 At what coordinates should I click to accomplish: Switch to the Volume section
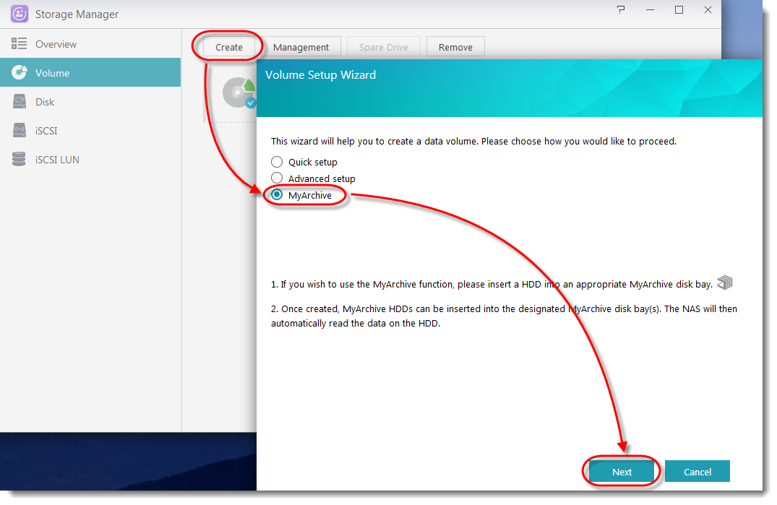tap(53, 73)
